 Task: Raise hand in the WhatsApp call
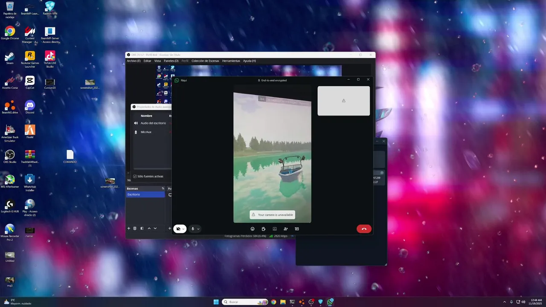(x=264, y=229)
